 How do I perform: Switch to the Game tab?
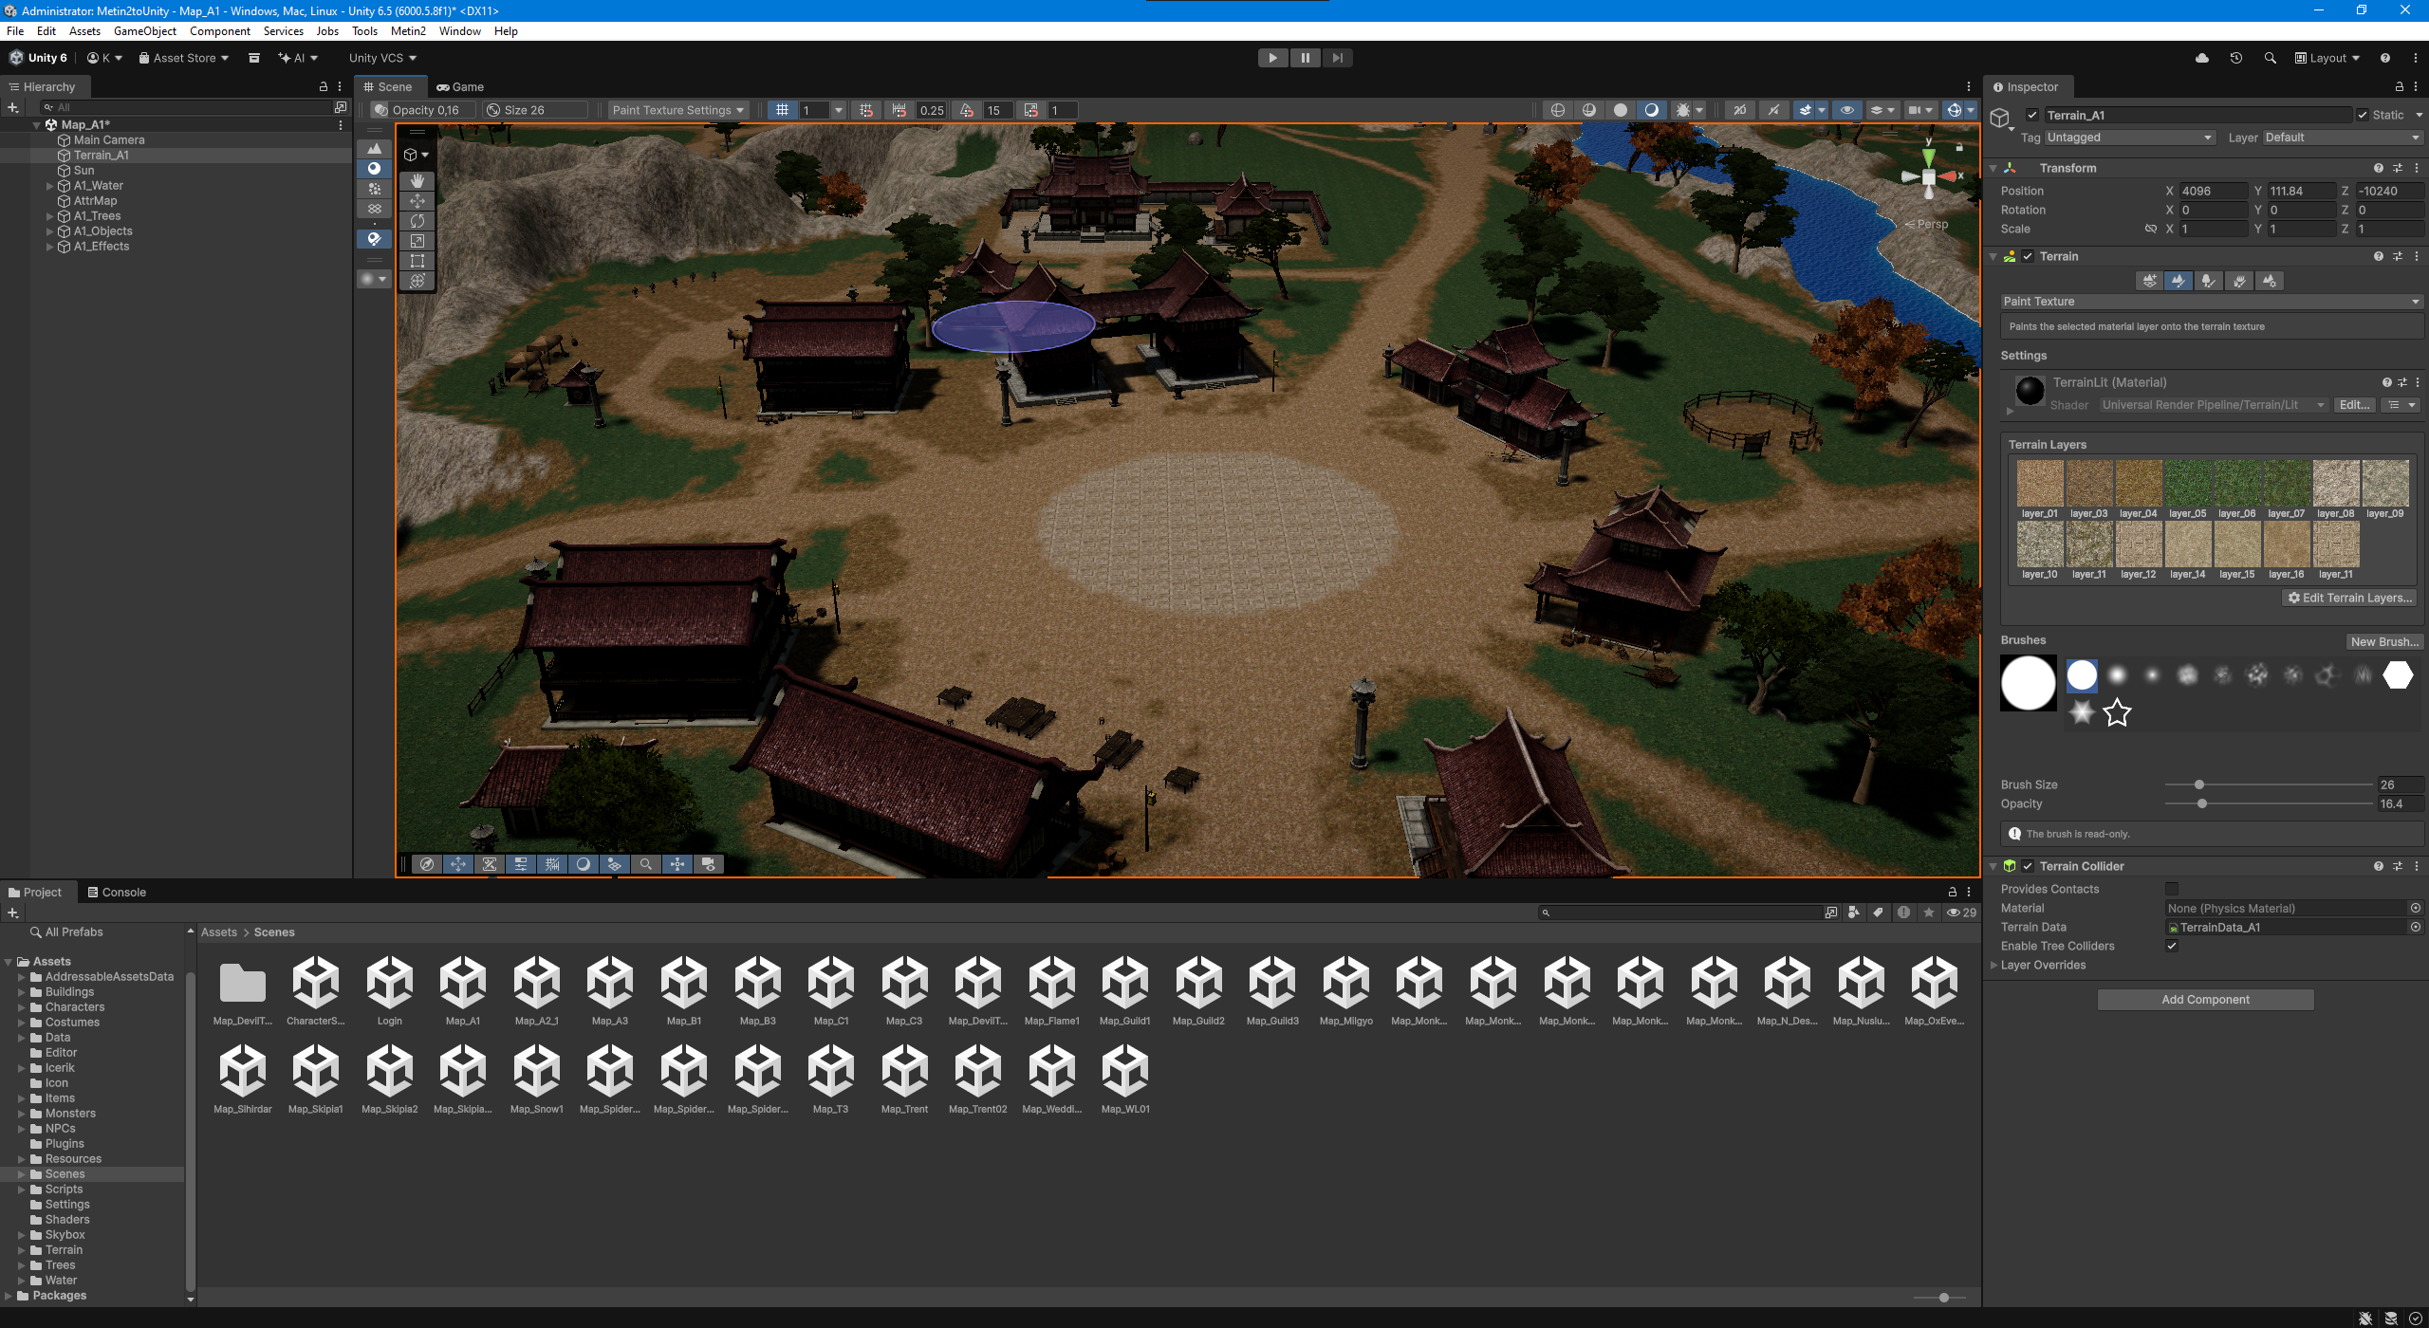pyautogui.click(x=460, y=86)
